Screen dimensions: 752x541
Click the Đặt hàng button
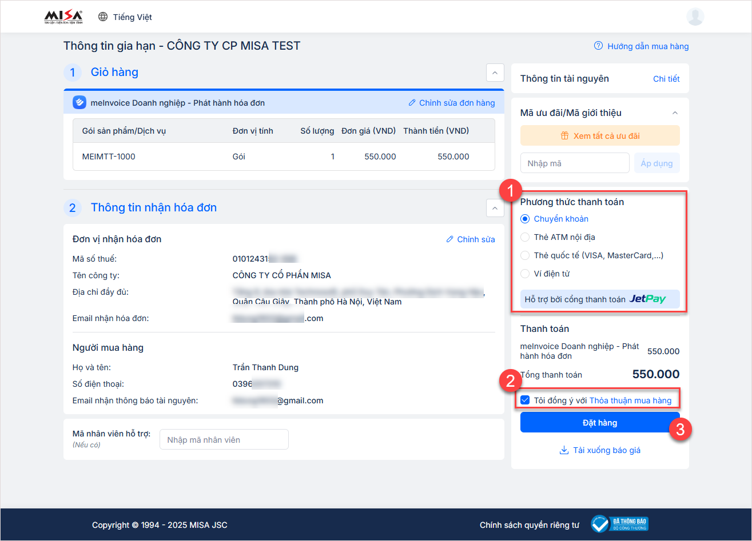600,423
